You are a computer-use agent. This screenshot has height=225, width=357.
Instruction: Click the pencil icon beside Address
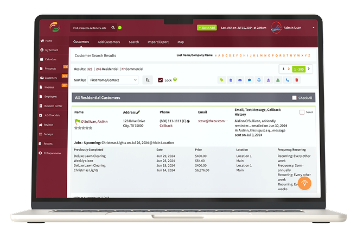(x=138, y=112)
